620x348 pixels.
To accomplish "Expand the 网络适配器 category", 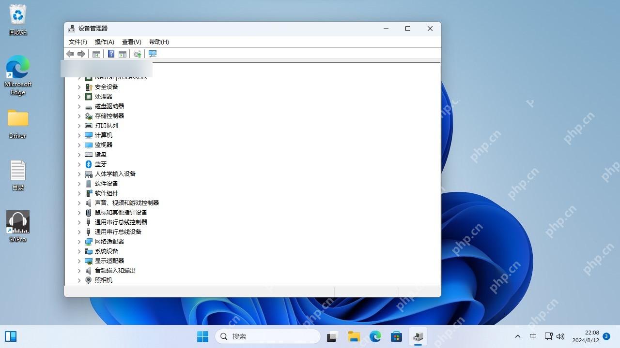I will click(x=79, y=242).
